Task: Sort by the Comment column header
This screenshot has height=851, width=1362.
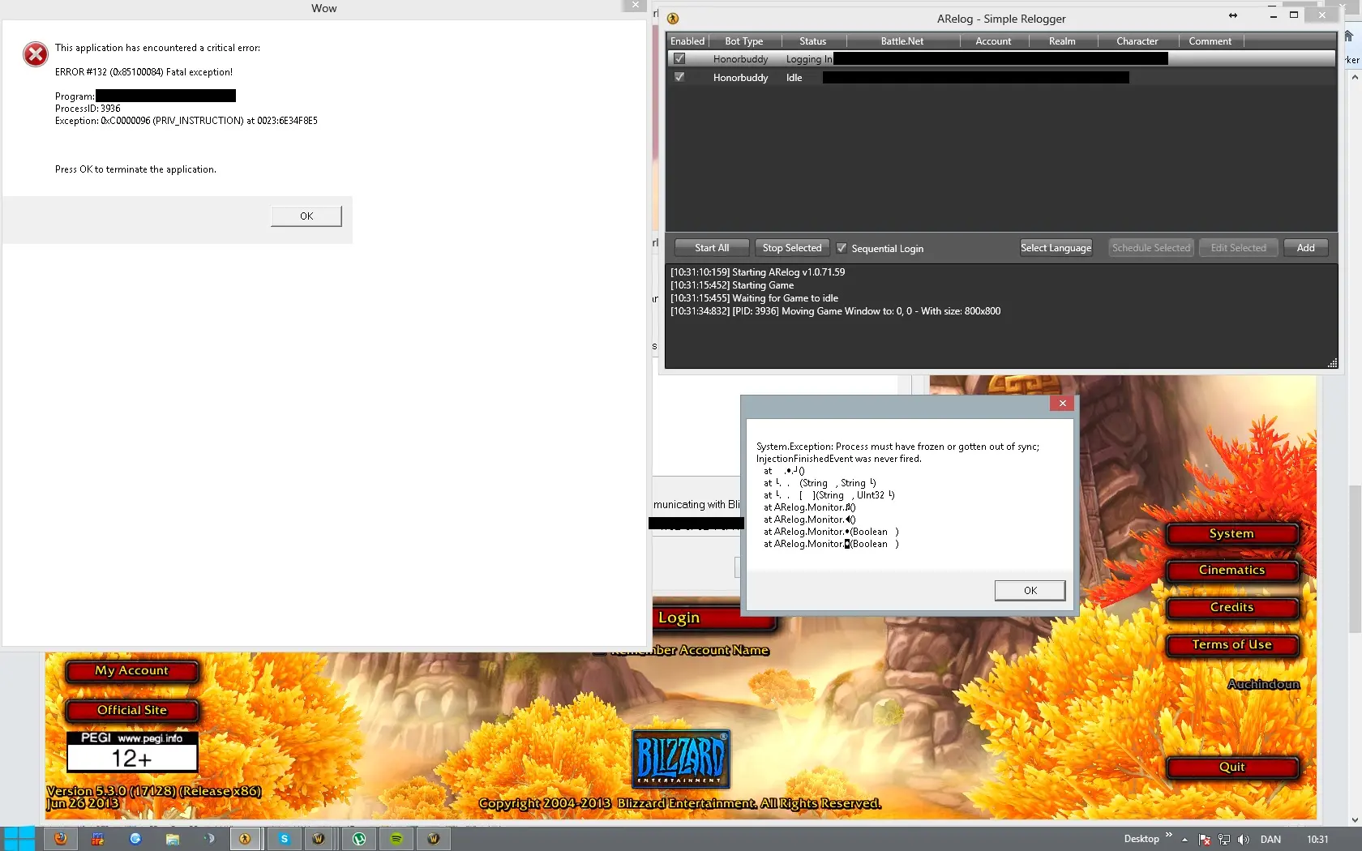Action: click(1210, 41)
